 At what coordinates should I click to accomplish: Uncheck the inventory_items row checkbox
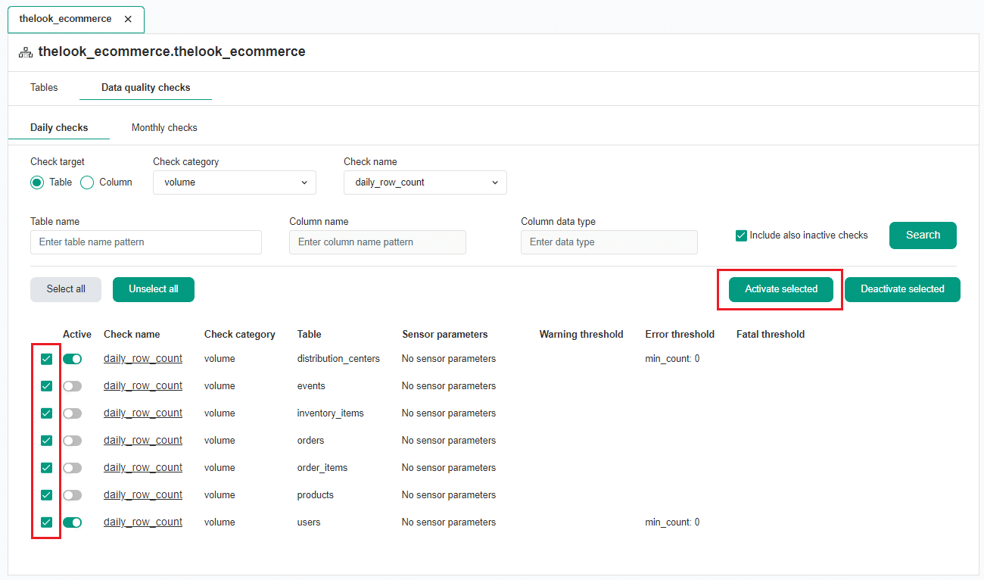pyautogui.click(x=46, y=413)
